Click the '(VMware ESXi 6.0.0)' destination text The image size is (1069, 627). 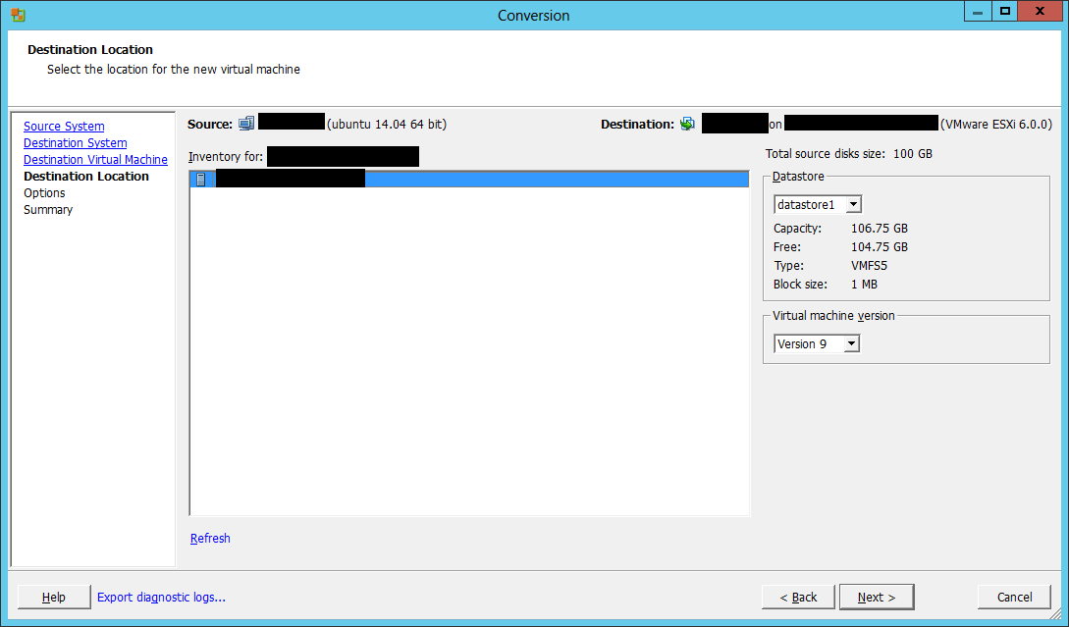click(x=996, y=124)
